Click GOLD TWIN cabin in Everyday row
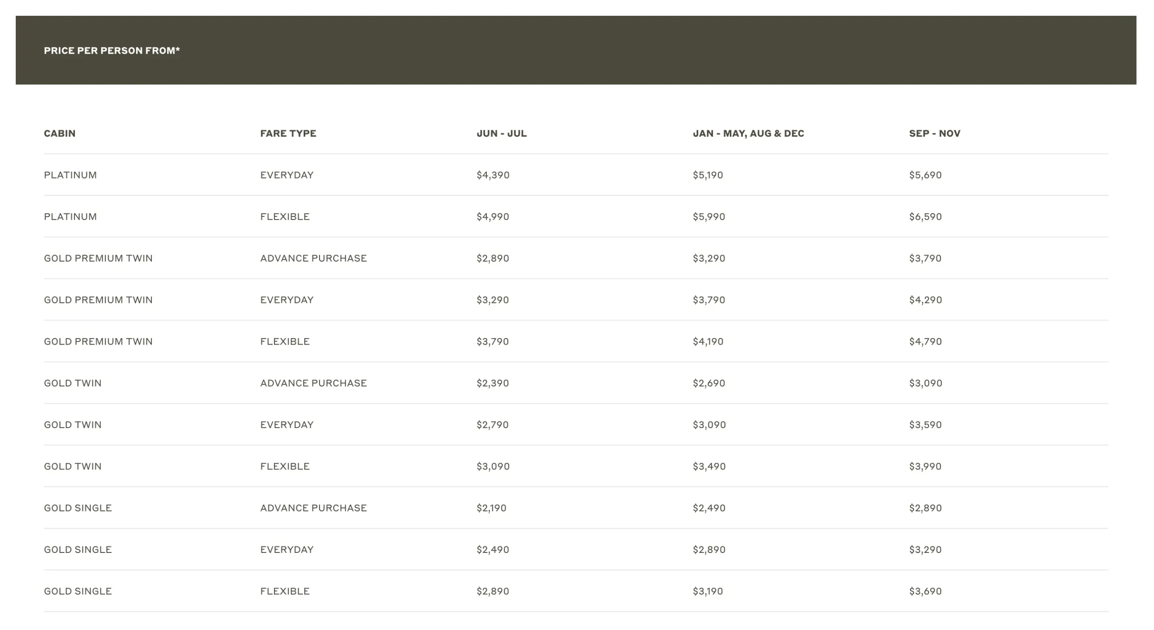Screen dimensions: 1154x630 (73, 425)
